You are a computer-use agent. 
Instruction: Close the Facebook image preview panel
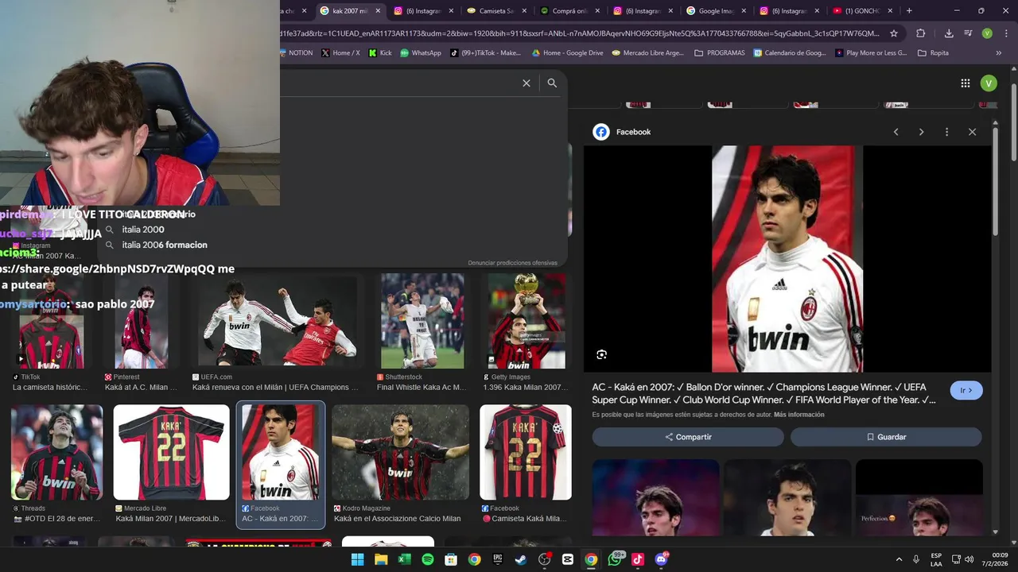pos(972,132)
